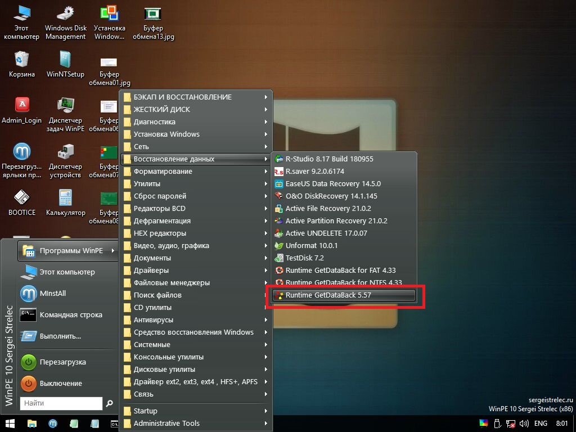Launch Active File Recovery 21.0.2
This screenshot has width=576, height=432.
(344, 209)
